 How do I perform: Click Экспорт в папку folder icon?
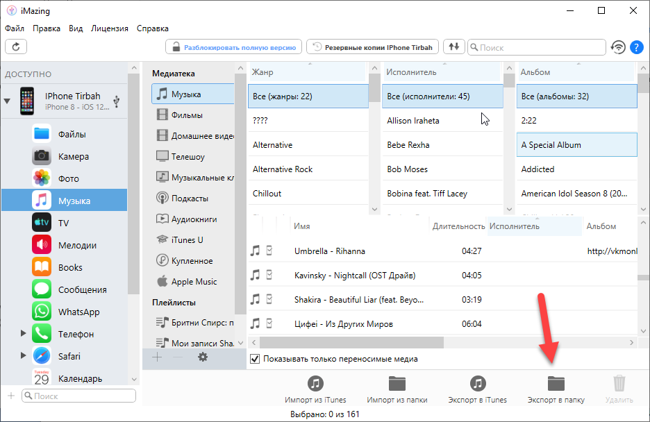(x=556, y=383)
